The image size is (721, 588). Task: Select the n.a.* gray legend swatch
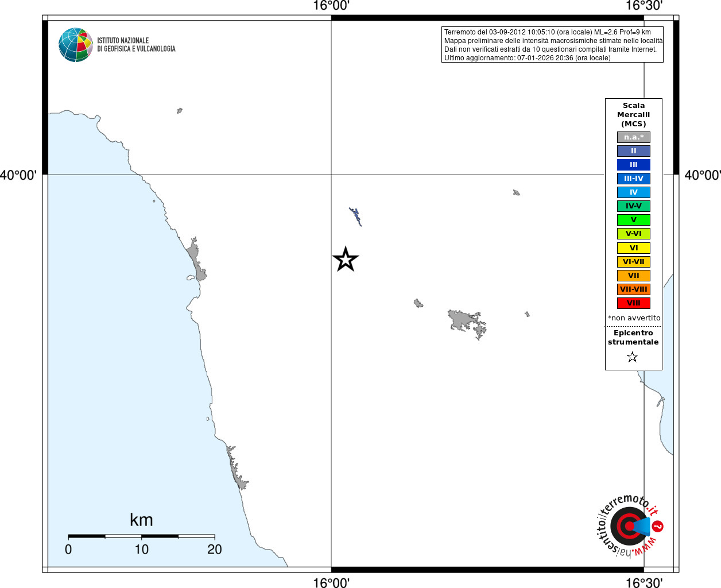pos(634,137)
